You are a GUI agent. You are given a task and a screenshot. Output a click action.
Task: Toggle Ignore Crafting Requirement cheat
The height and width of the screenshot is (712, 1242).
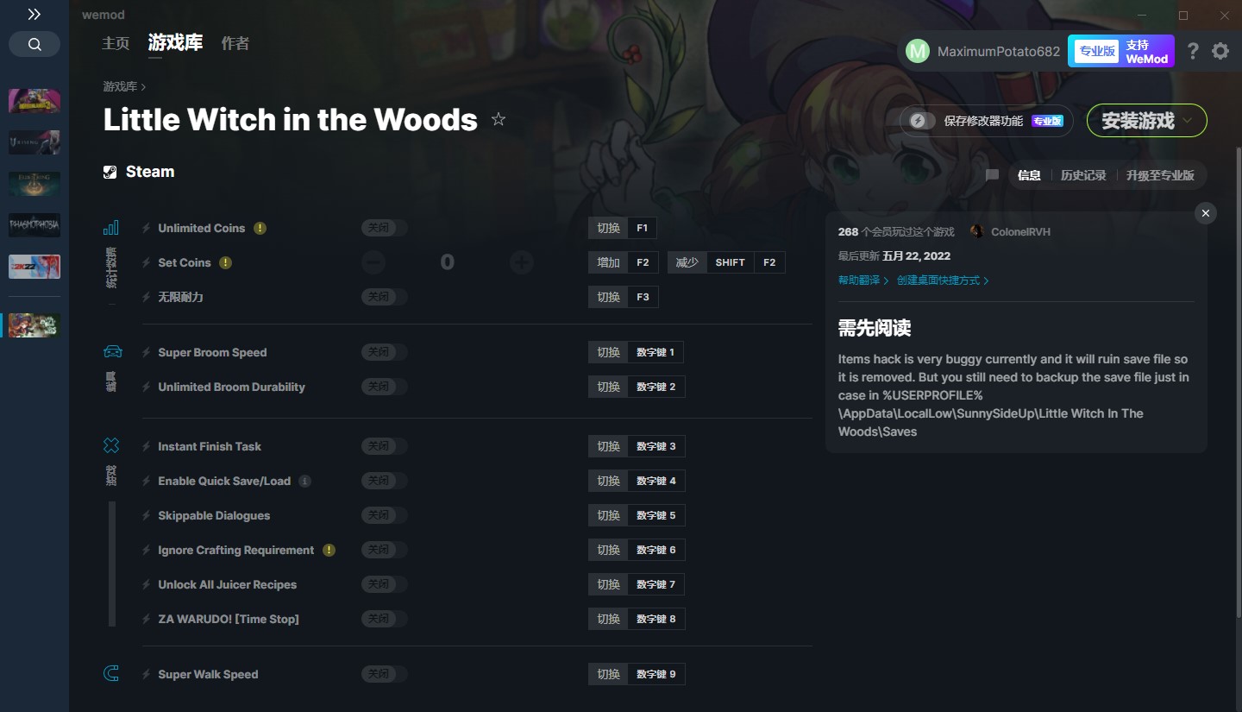tap(384, 550)
